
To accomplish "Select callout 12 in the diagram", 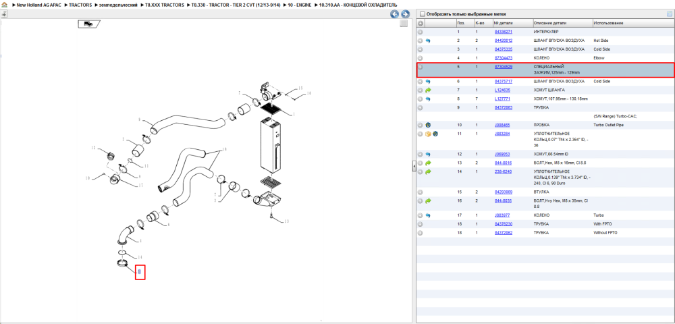I will (x=94, y=148).
